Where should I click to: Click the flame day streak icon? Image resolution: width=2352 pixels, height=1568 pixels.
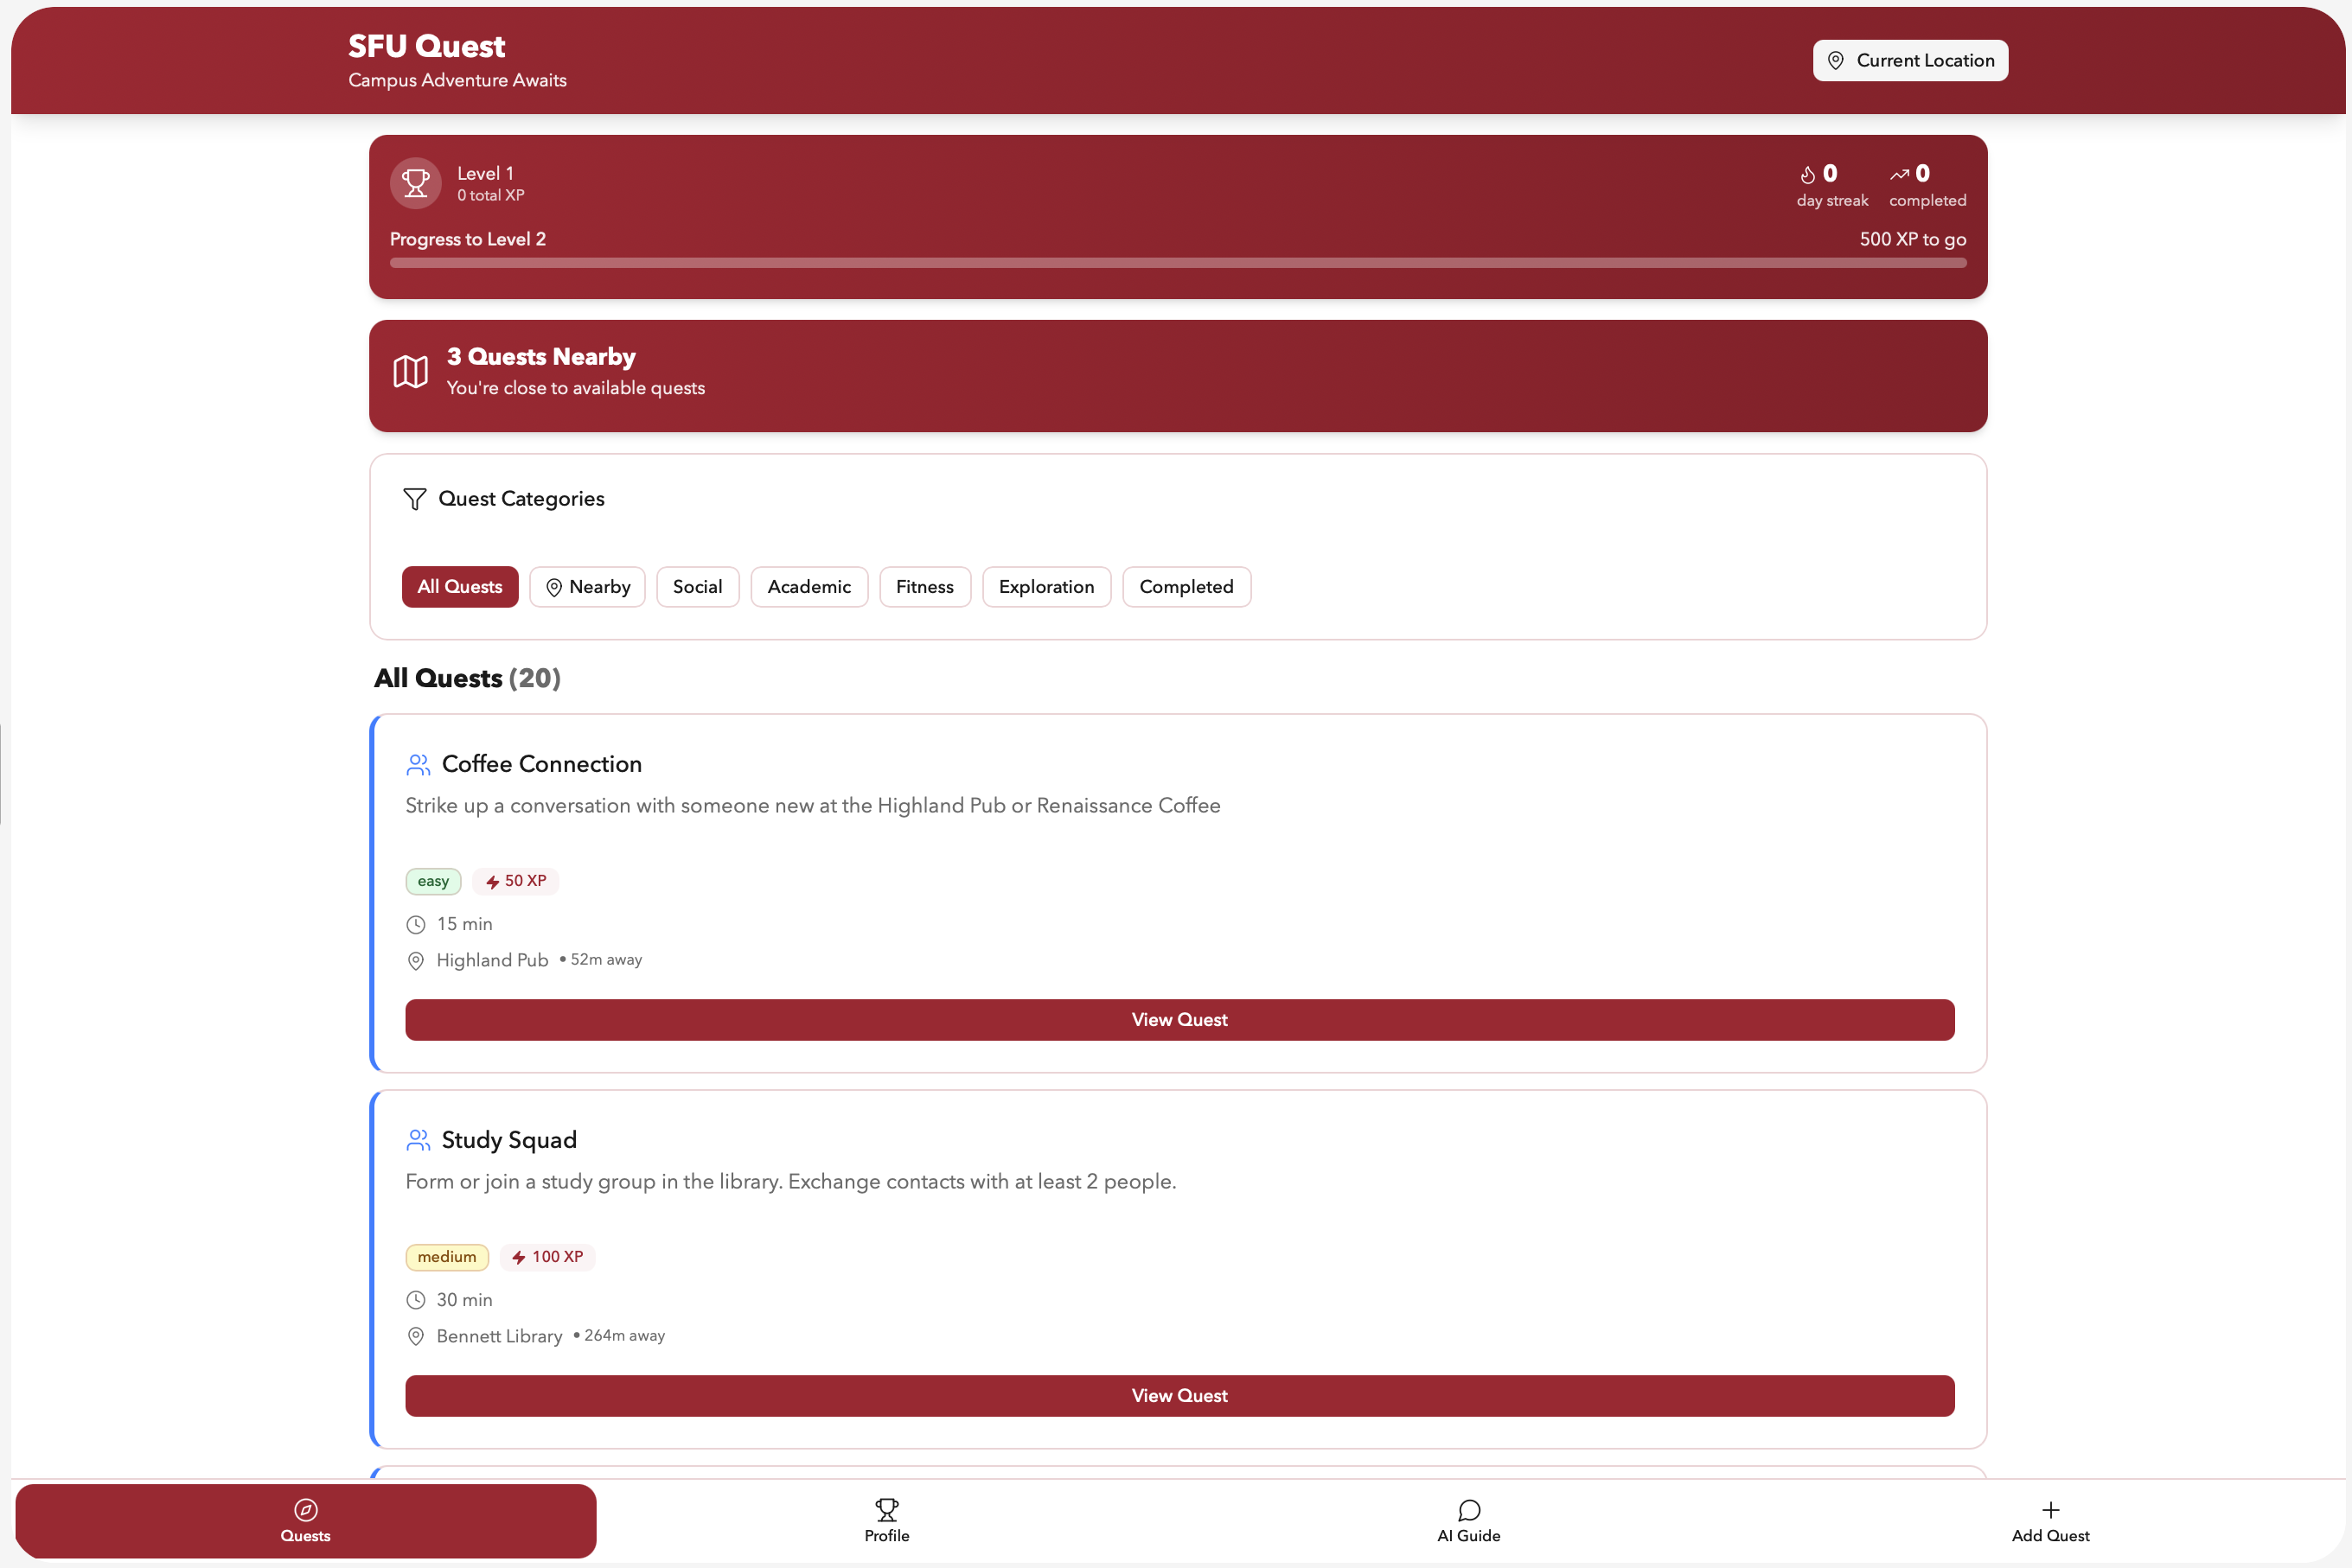click(x=1806, y=174)
